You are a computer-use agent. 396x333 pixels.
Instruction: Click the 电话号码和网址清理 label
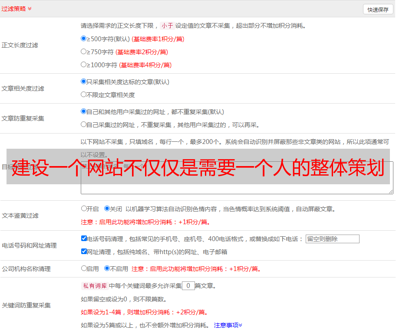pos(29,246)
